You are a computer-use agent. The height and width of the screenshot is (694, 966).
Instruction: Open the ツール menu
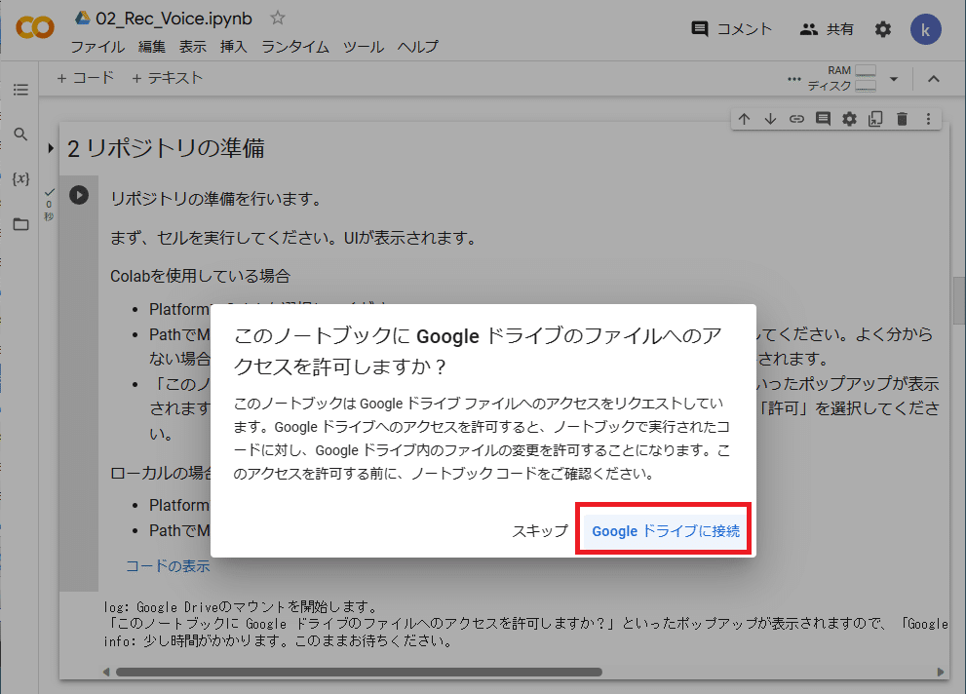pos(364,47)
